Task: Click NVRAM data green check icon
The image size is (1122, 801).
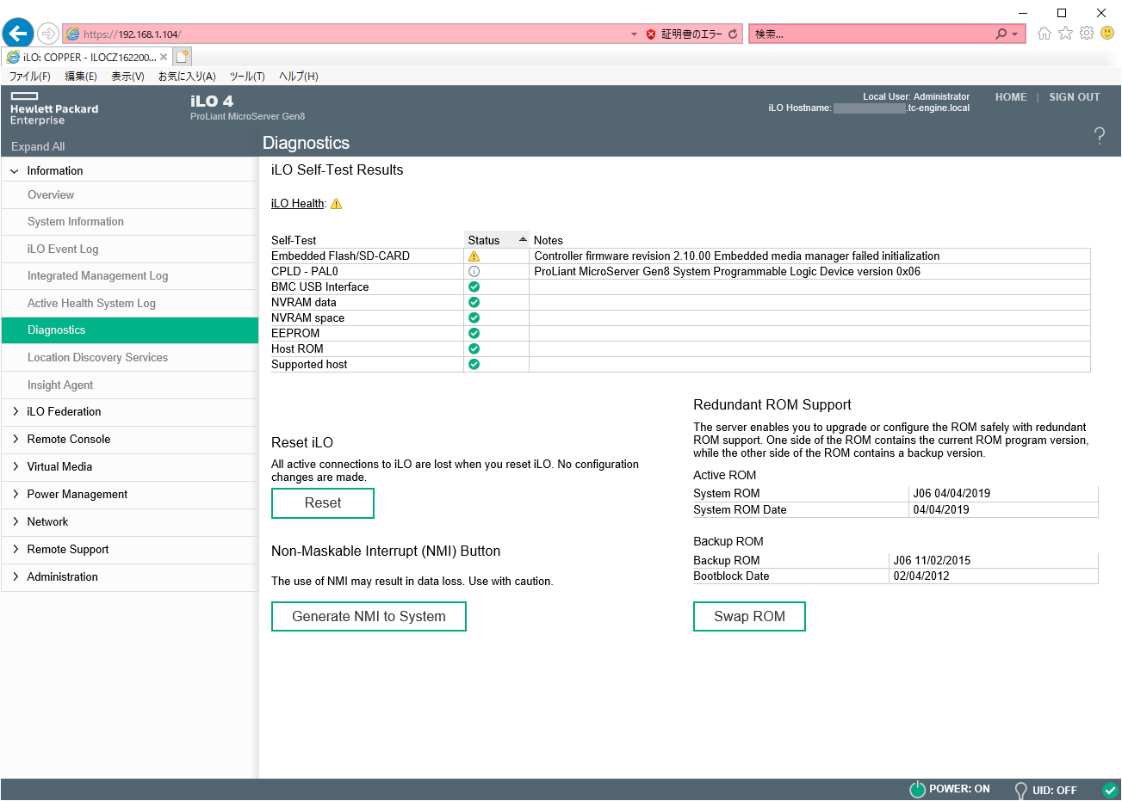Action: point(474,303)
